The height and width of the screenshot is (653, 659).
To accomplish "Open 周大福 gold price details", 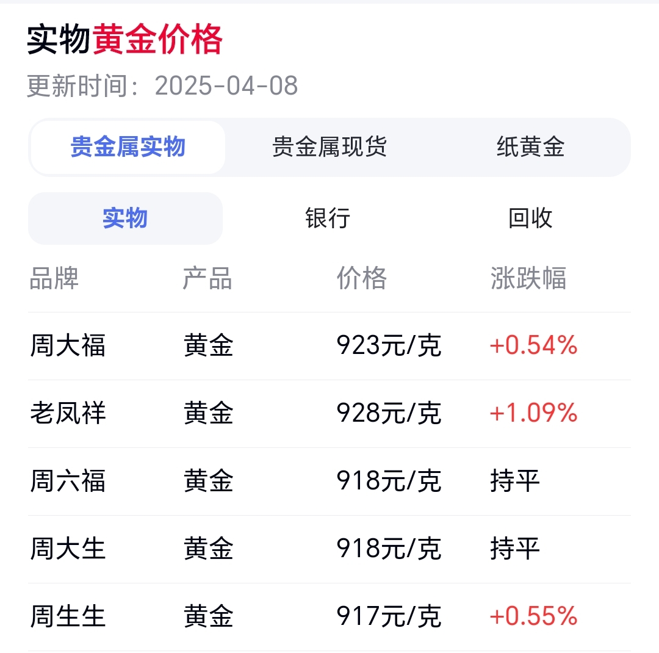I will pyautogui.click(x=67, y=345).
